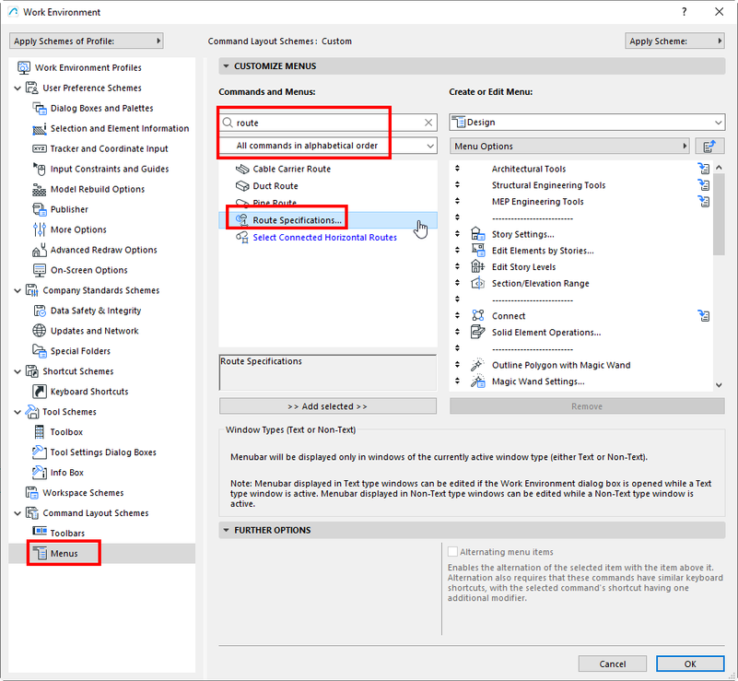The width and height of the screenshot is (738, 681).
Task: Click the Duct Route icon
Action: pos(242,186)
